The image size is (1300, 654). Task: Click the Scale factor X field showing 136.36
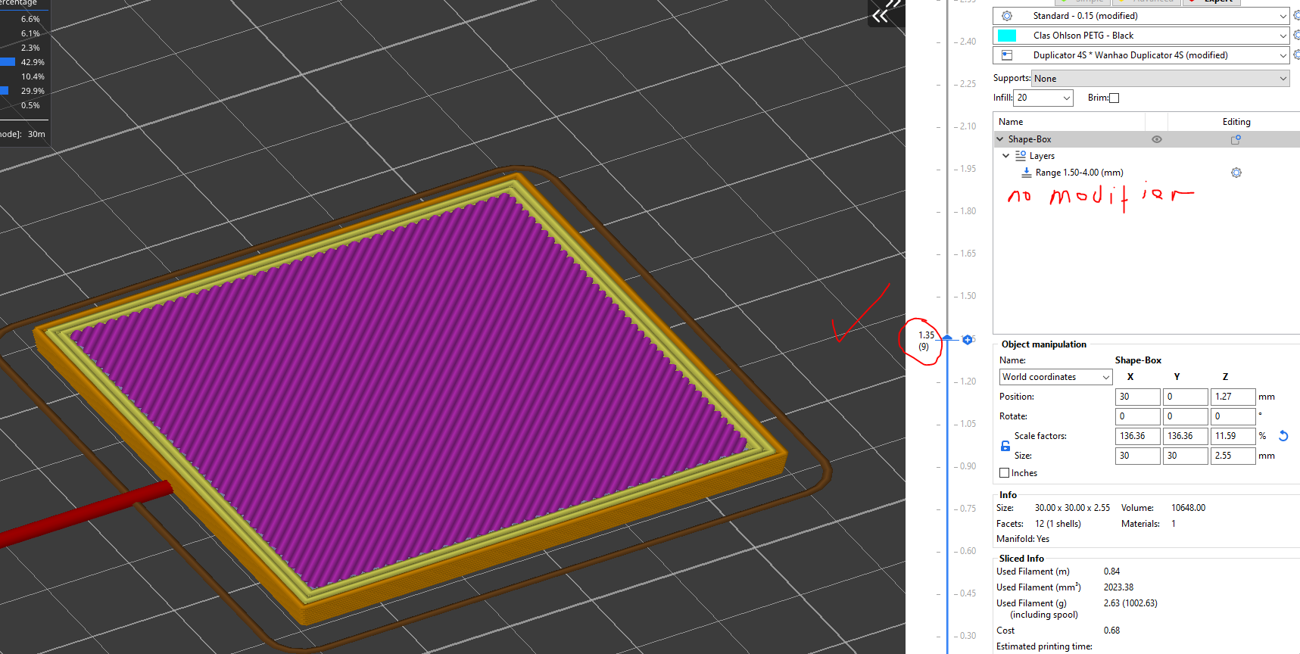(1138, 436)
